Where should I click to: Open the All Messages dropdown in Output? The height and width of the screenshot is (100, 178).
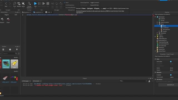pyautogui.click(x=26, y=81)
